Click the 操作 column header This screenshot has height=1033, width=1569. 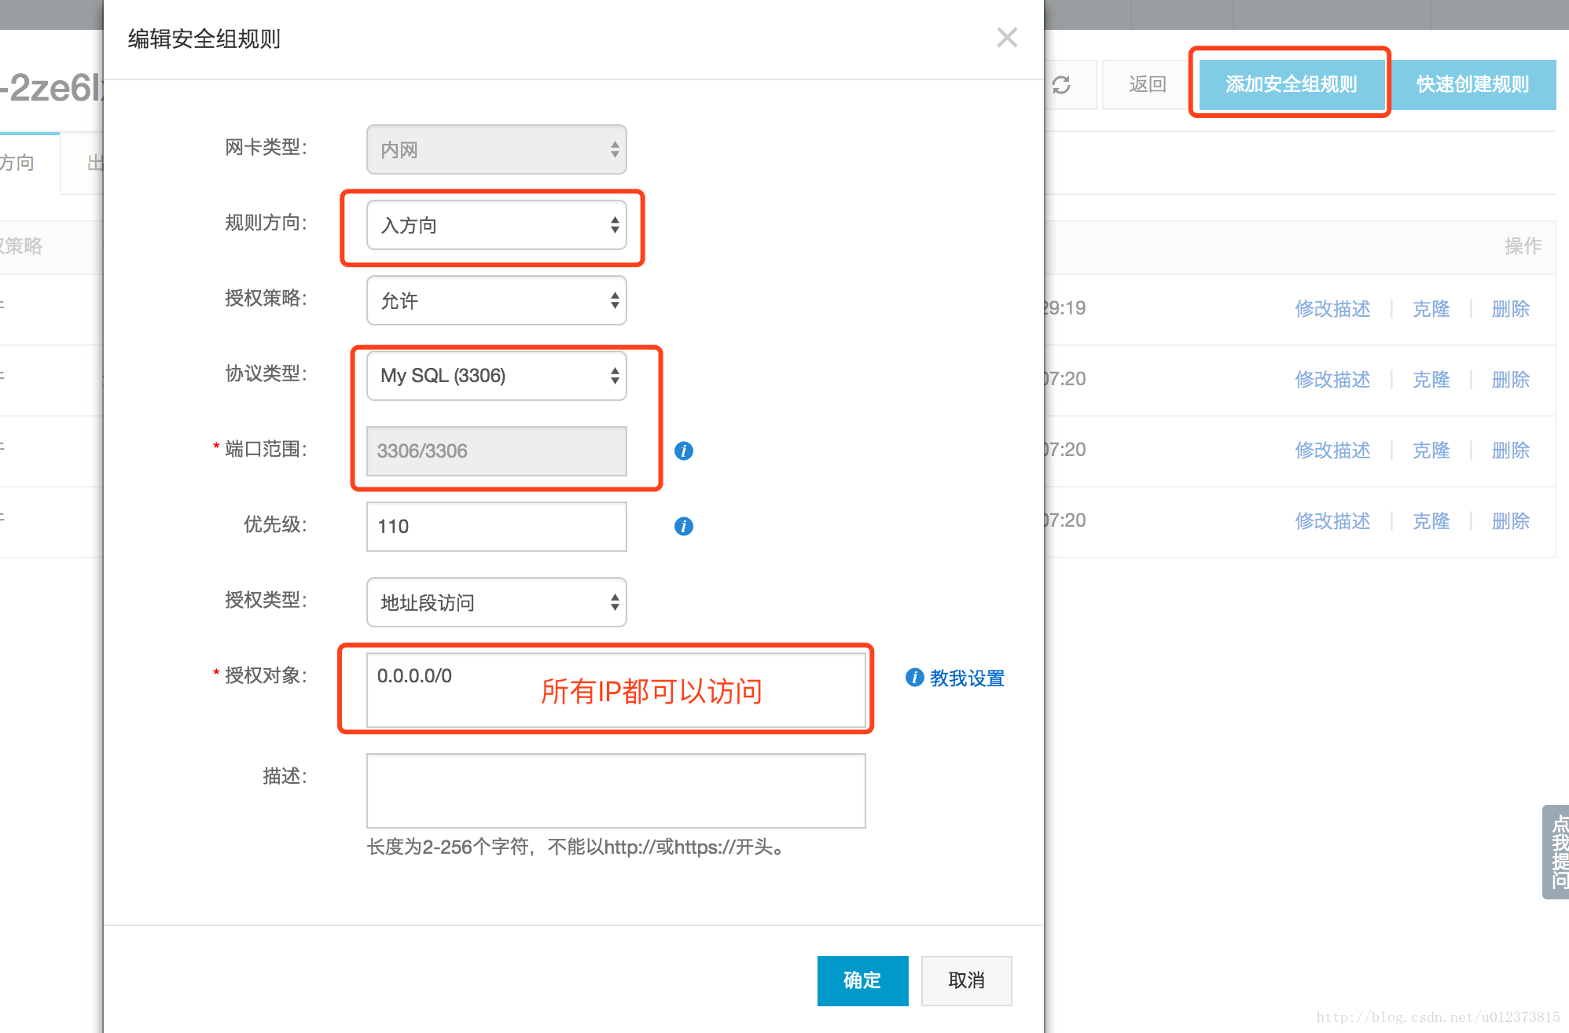click(x=1523, y=246)
